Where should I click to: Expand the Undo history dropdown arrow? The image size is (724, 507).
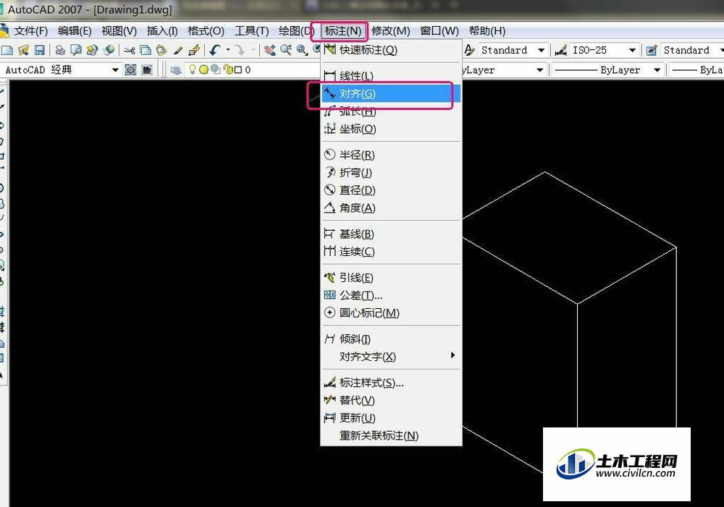228,49
